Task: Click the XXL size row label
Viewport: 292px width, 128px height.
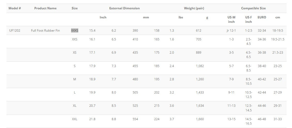Action: pyautogui.click(x=75, y=119)
